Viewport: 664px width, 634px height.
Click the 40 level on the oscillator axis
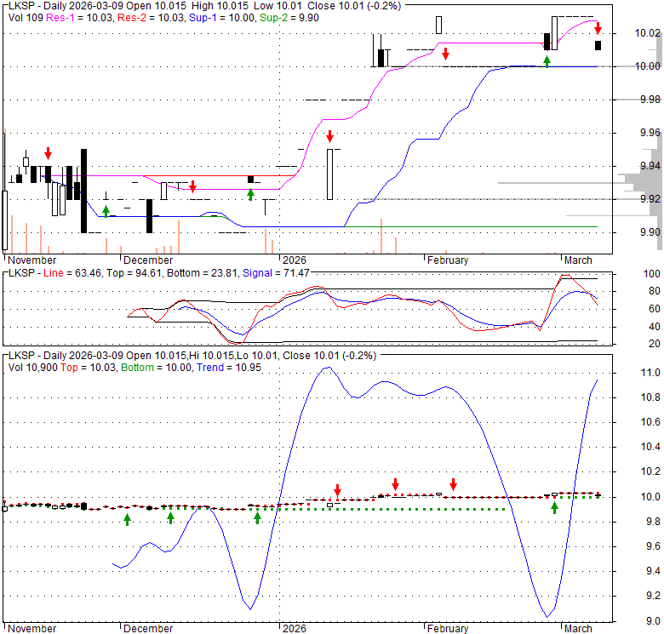(655, 327)
